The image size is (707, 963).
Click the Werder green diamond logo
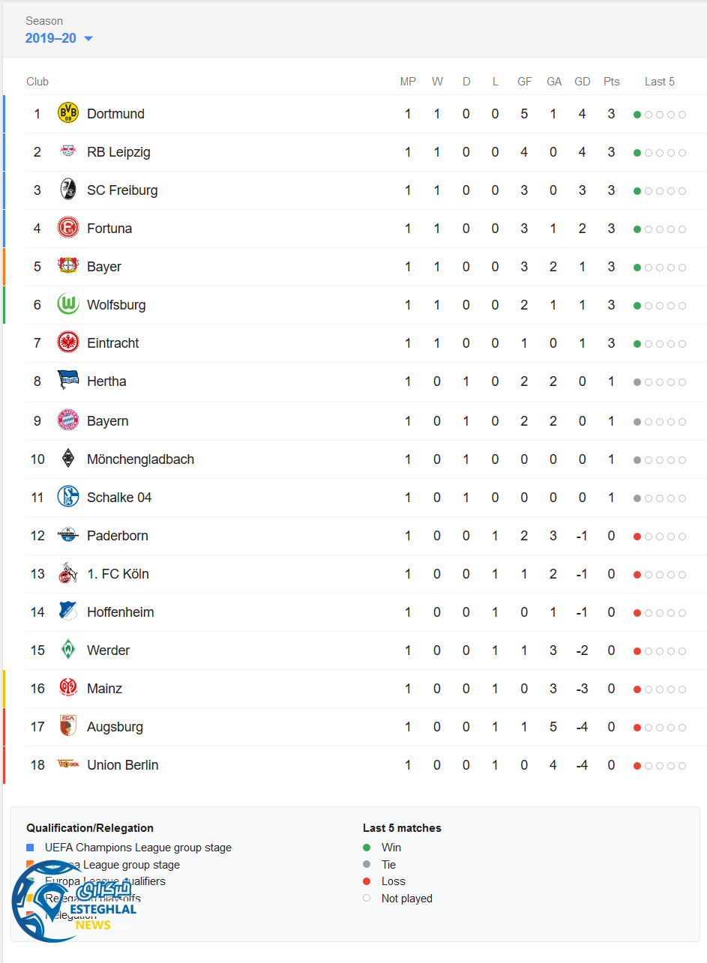pos(68,650)
